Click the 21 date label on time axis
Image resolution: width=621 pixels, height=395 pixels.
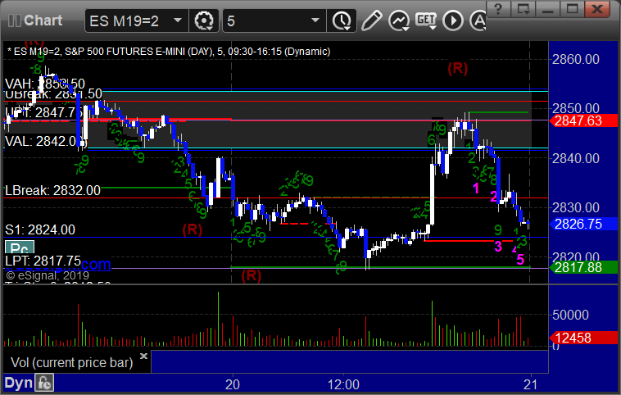[x=530, y=384]
